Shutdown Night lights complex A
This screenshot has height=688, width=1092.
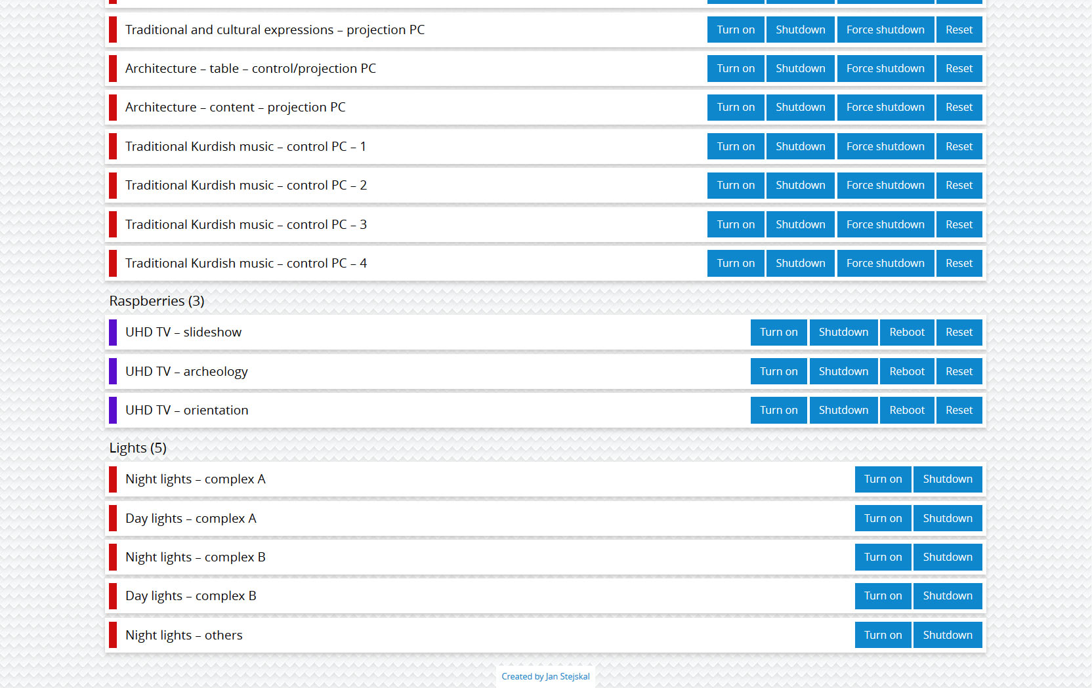tap(948, 479)
